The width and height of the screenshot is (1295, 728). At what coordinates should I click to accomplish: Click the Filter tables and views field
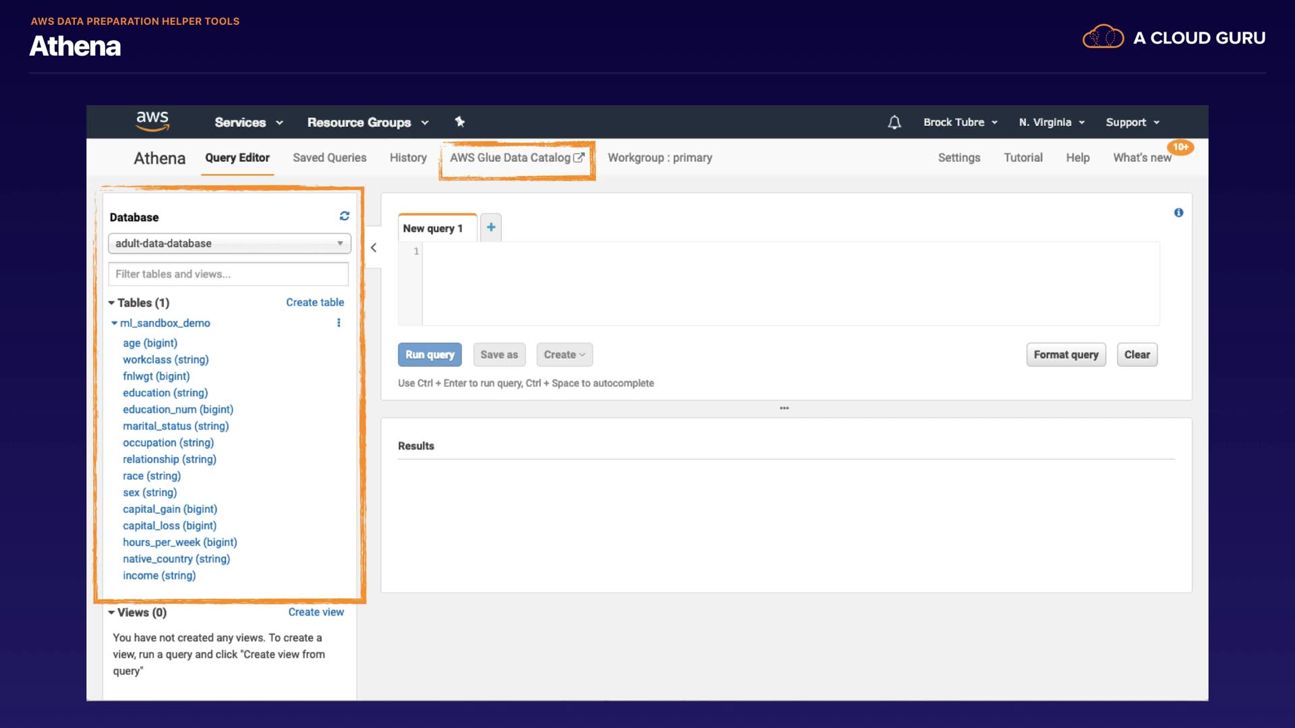pos(228,274)
